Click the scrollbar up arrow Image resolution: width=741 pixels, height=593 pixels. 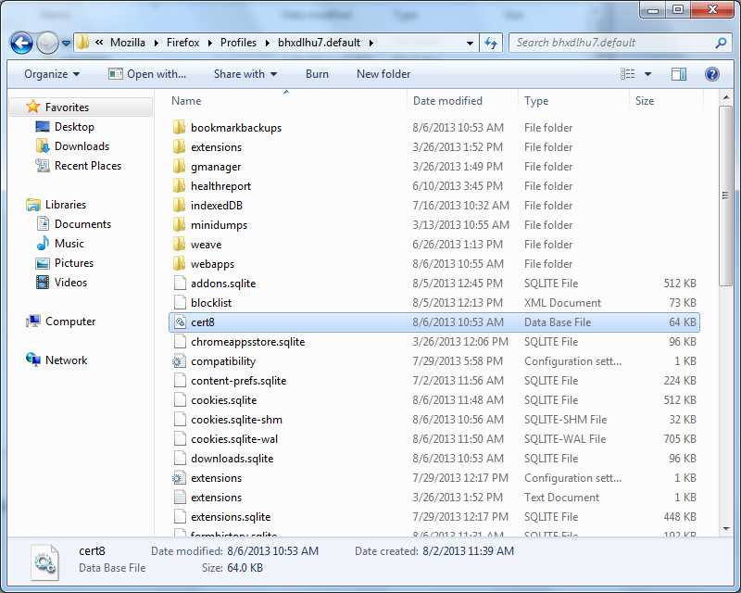(726, 98)
